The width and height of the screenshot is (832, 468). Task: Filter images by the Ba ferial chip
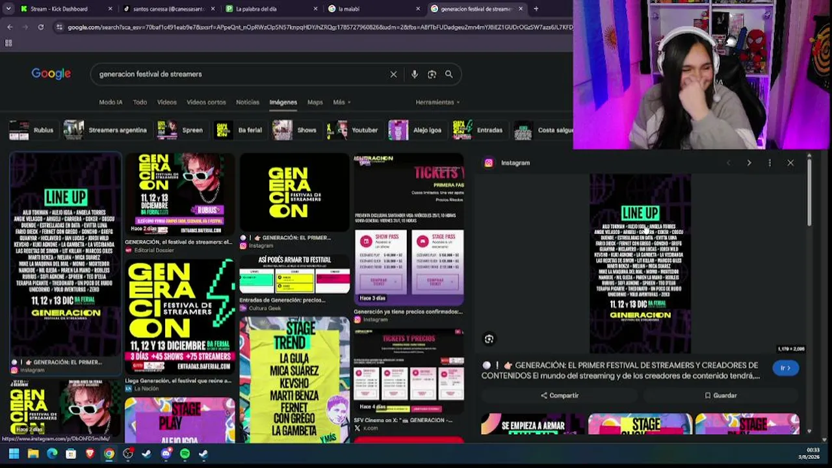tap(239, 130)
